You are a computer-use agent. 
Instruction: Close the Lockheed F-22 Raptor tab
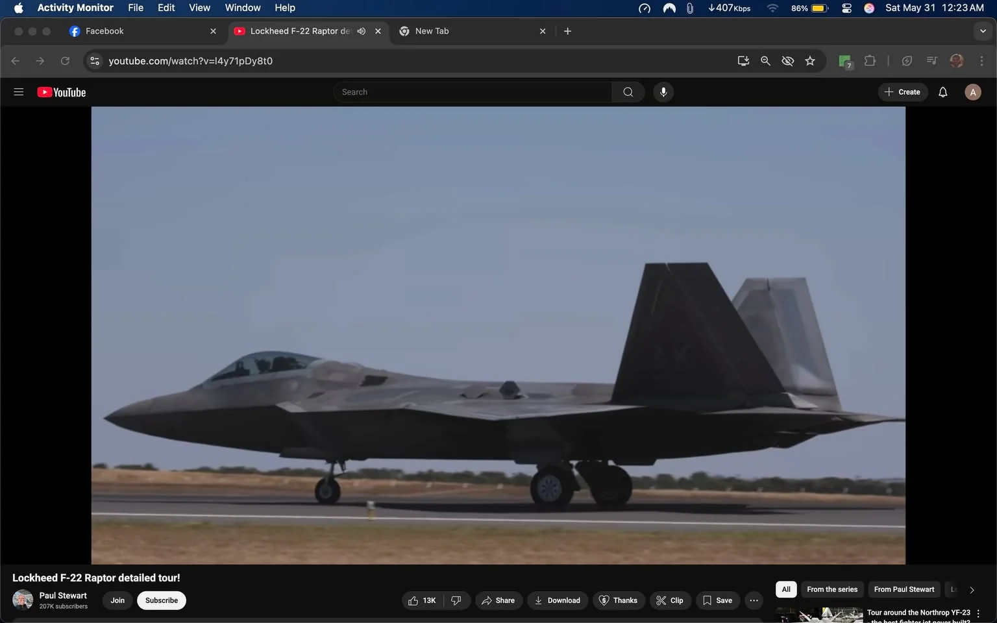[378, 31]
